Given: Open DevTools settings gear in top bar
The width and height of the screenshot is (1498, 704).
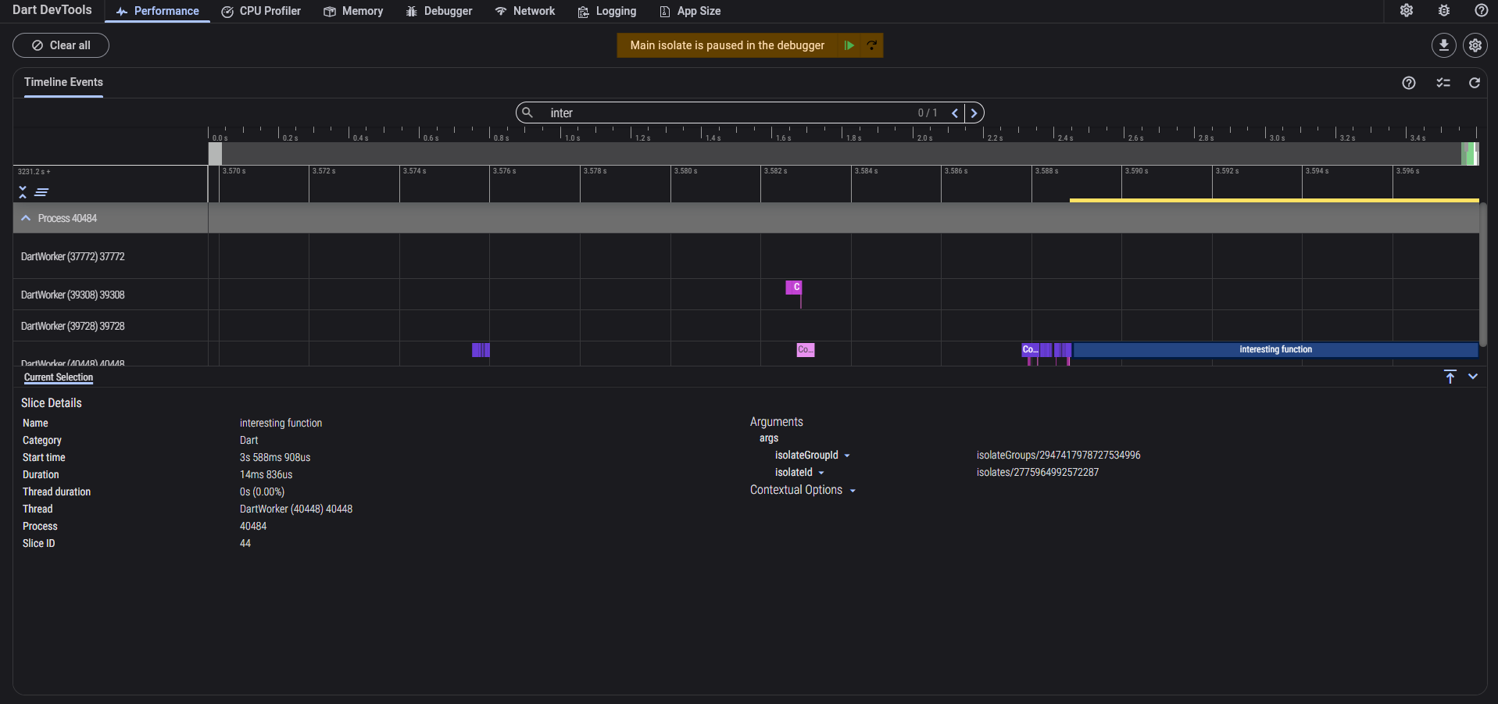Looking at the screenshot, I should click(x=1407, y=10).
